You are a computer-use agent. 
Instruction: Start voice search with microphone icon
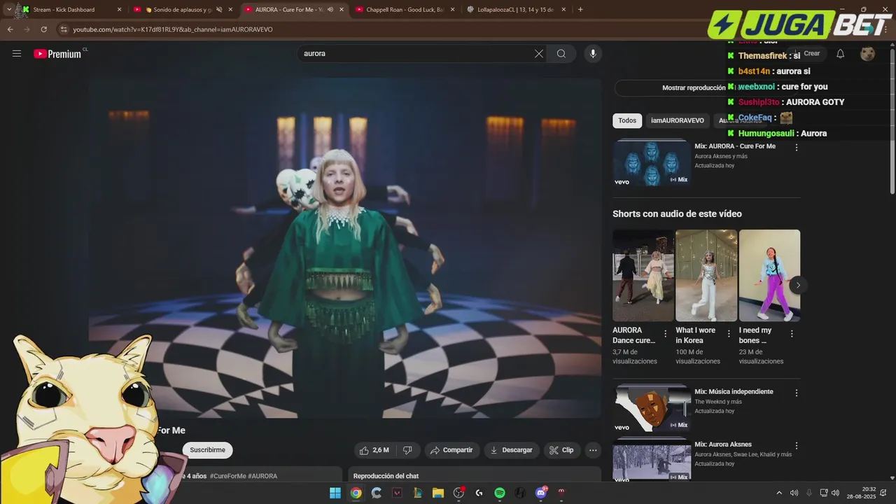click(593, 53)
